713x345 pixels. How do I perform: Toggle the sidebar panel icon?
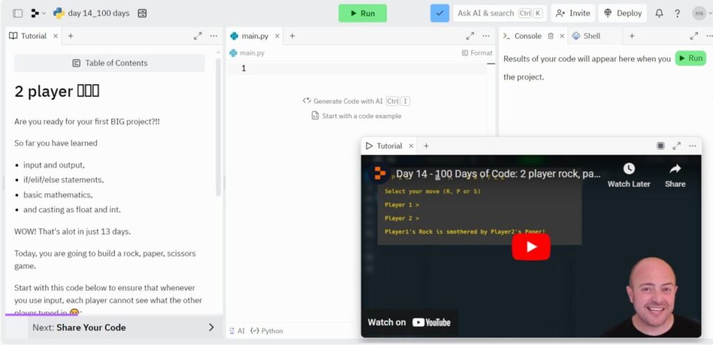(17, 13)
